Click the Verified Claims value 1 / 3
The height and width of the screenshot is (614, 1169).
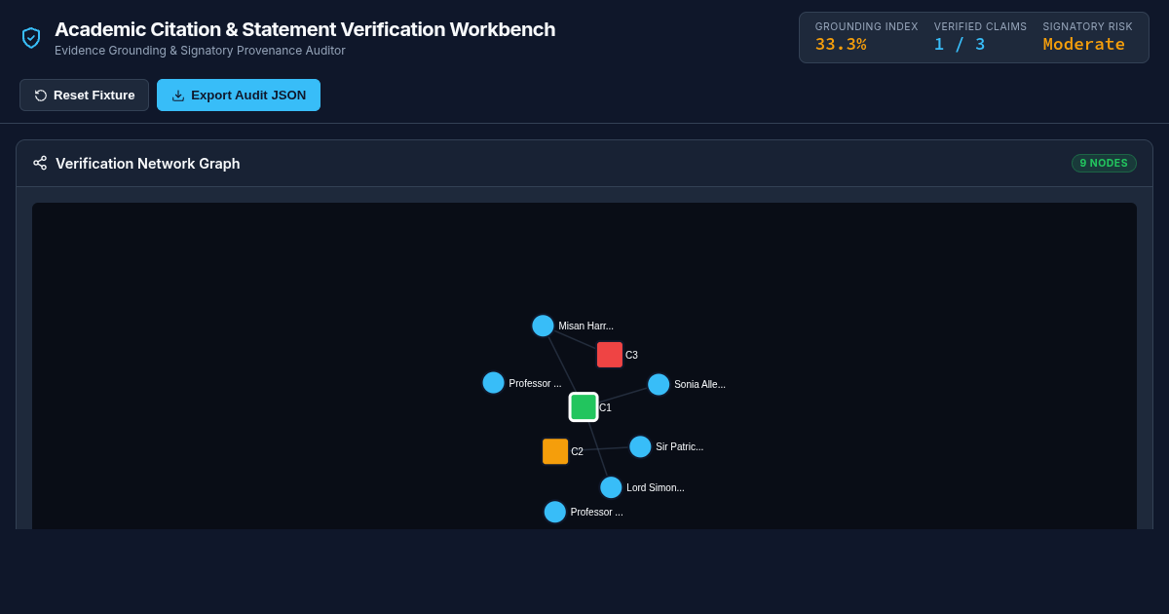coord(960,44)
